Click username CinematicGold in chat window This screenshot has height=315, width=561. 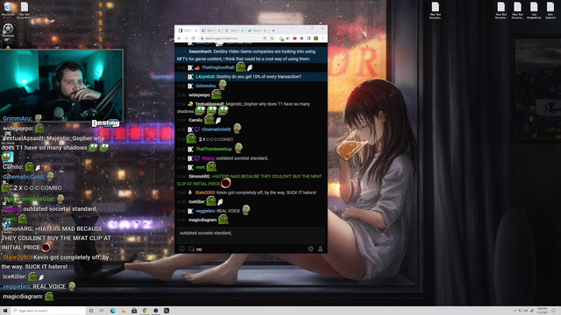[x=217, y=129]
